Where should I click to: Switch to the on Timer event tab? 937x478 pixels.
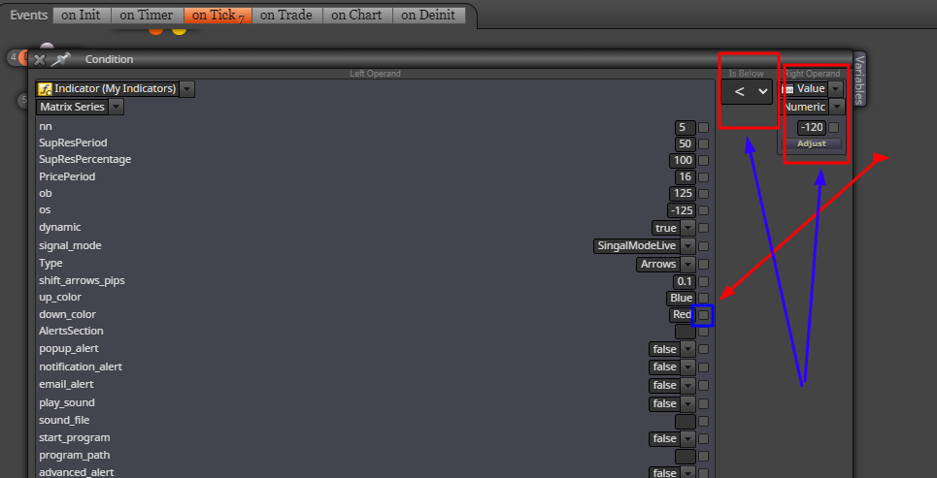[x=147, y=15]
